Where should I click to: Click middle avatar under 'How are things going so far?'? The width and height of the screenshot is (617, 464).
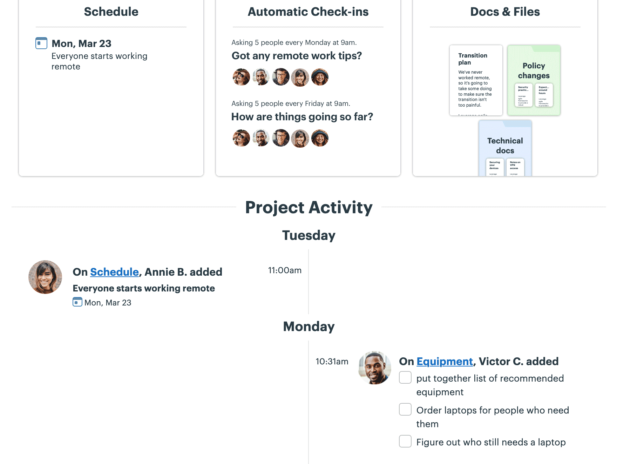280,138
